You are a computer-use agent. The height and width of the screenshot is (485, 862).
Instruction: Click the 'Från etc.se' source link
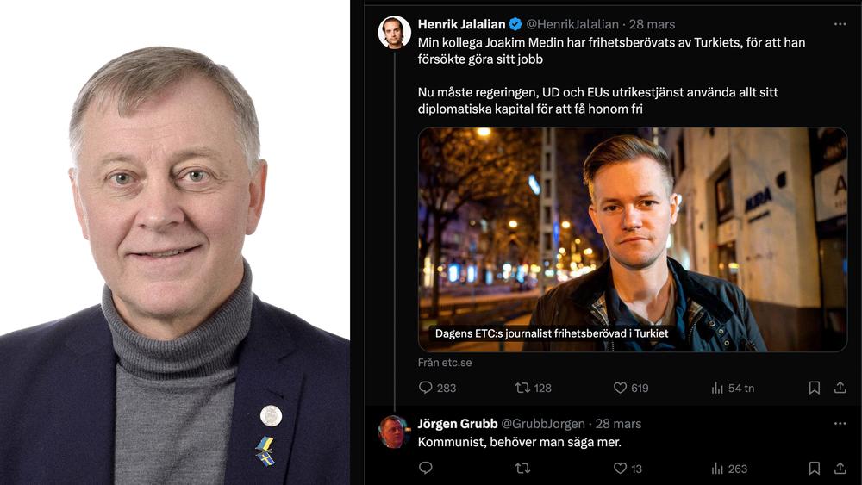(x=445, y=363)
